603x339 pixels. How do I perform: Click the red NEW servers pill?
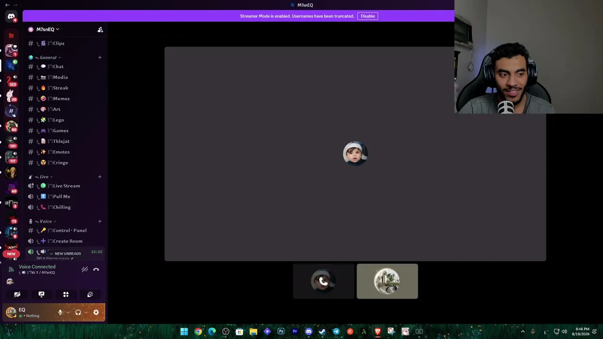[x=11, y=254]
